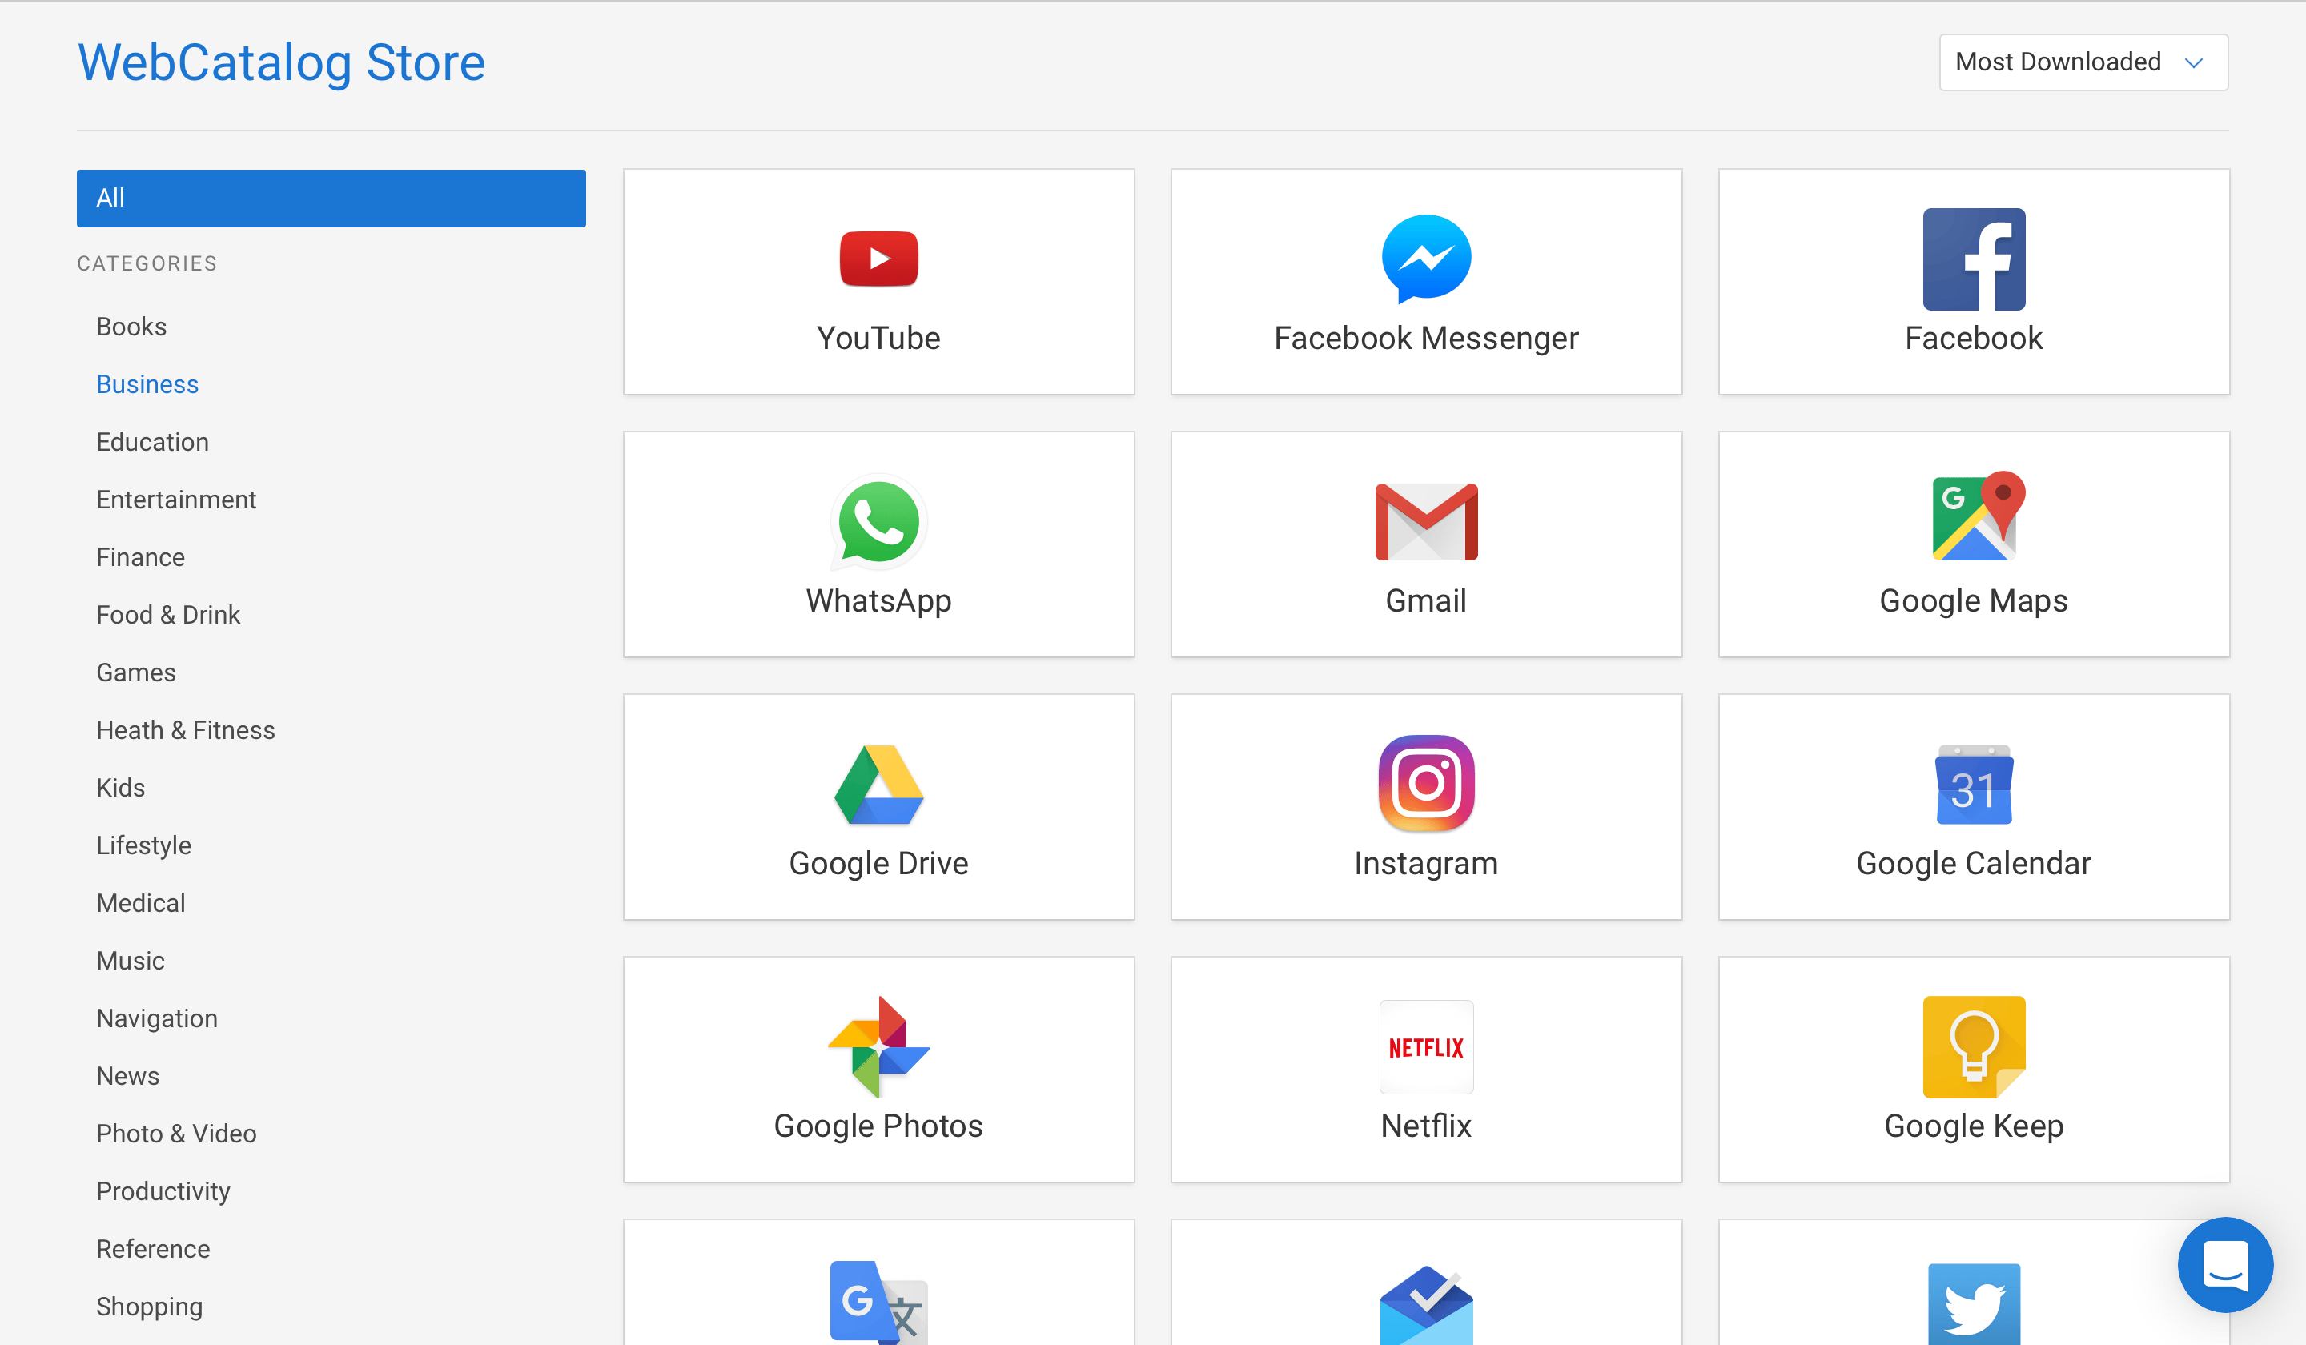2306x1345 pixels.
Task: Browse the Lifestyle category
Action: pos(143,845)
